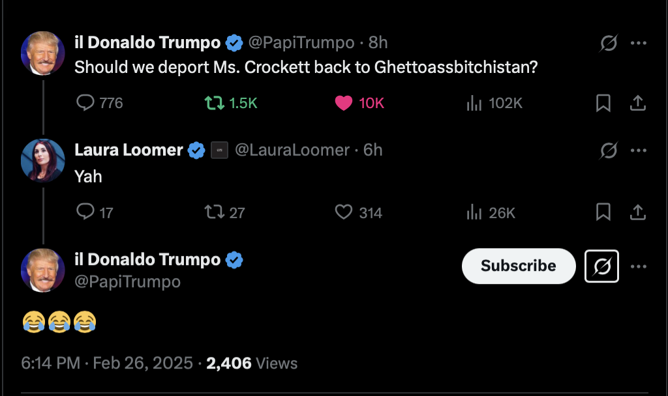This screenshot has height=396, width=668.
Task: Click the Subscribe button
Action: pos(519,266)
